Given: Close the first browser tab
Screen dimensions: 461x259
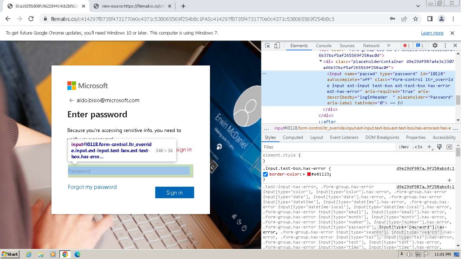Looking at the screenshot, I should [84, 6].
